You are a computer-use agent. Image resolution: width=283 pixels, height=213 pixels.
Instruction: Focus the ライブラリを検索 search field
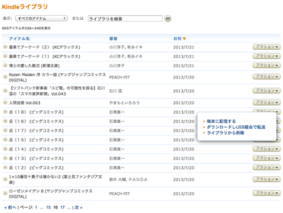pos(125,19)
